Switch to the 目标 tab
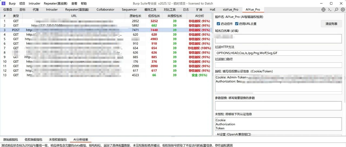 22,9
